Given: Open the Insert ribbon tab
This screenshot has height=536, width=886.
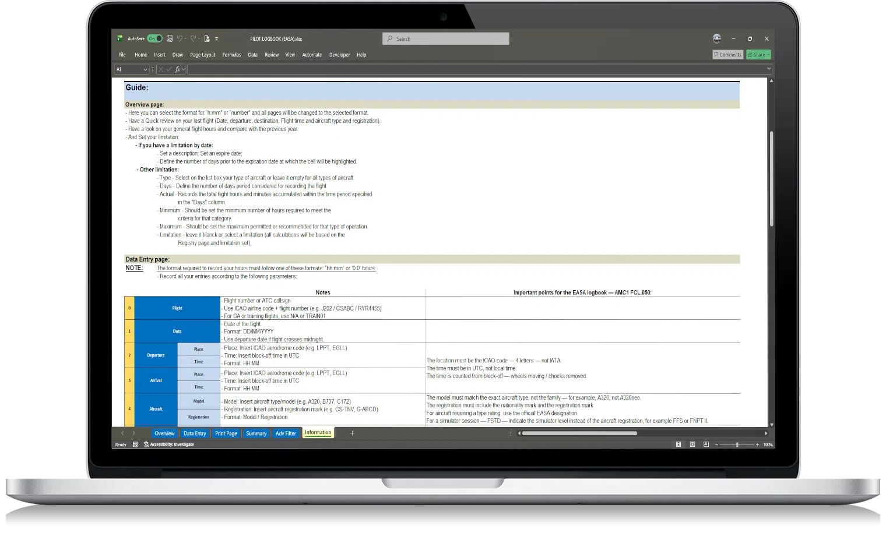Looking at the screenshot, I should 160,55.
